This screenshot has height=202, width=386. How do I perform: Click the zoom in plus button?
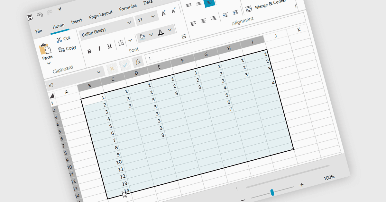pos(301,184)
